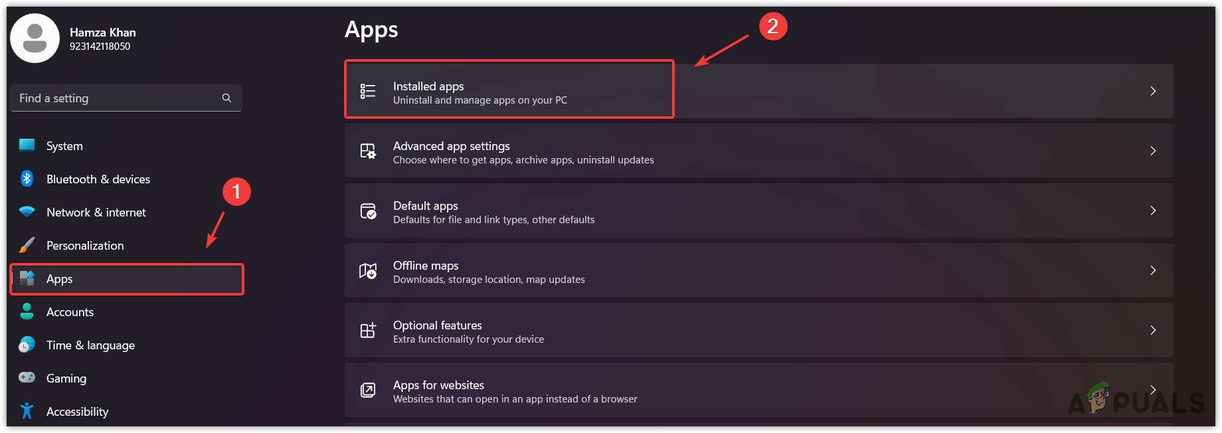Open Time & language settings
The height and width of the screenshot is (433, 1222).
point(90,345)
